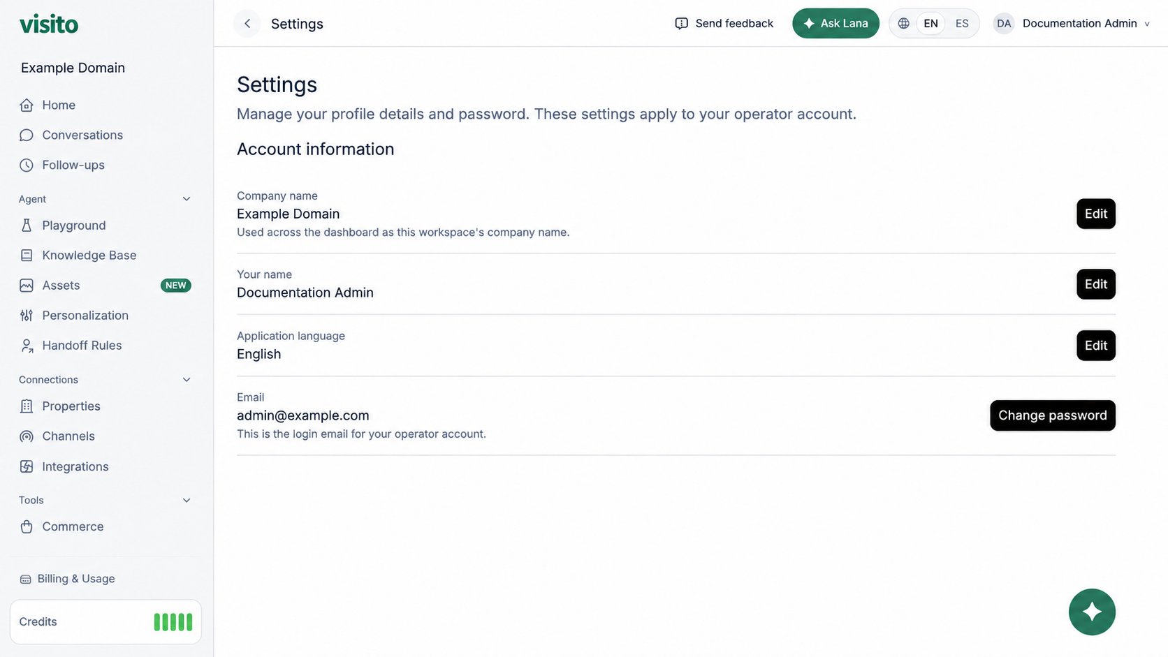Viewport: 1168px width, 657px height.
Task: Click the Personalization sliders icon
Action: pyautogui.click(x=27, y=316)
